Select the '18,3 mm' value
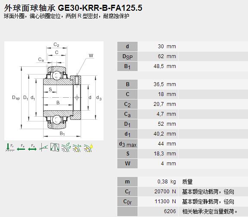The width and height of the screenshot is (248, 217). [x=165, y=154]
